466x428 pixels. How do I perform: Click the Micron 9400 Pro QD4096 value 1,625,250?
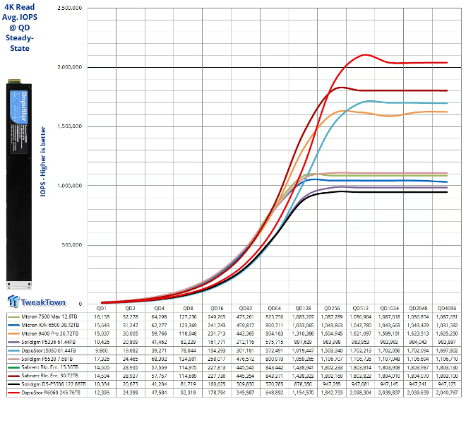(447, 334)
